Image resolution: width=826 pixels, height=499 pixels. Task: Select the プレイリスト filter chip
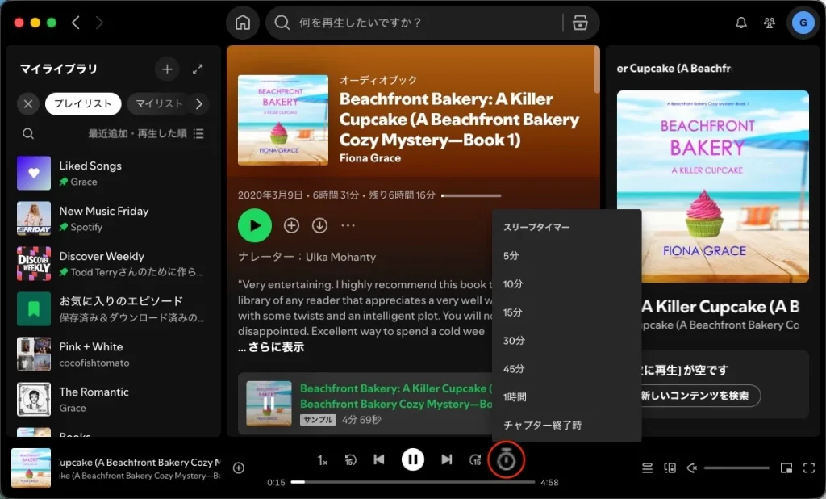click(x=83, y=104)
